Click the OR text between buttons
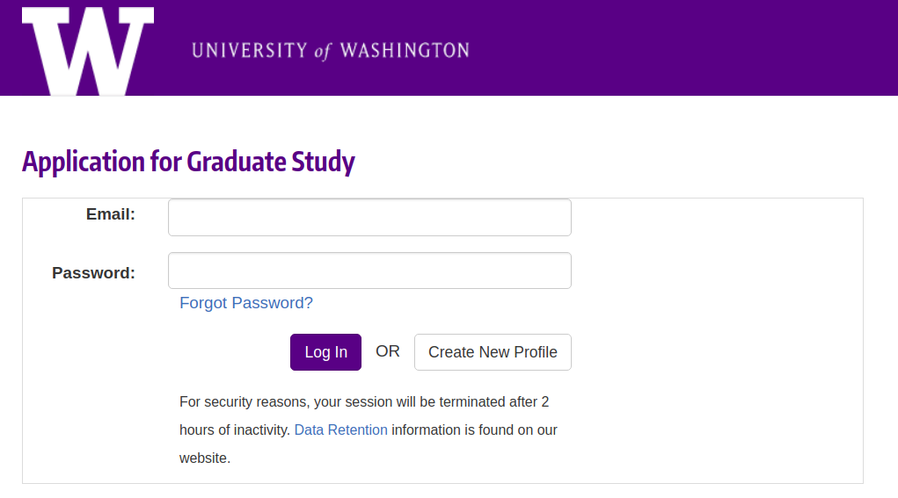The image size is (898, 498). point(388,351)
